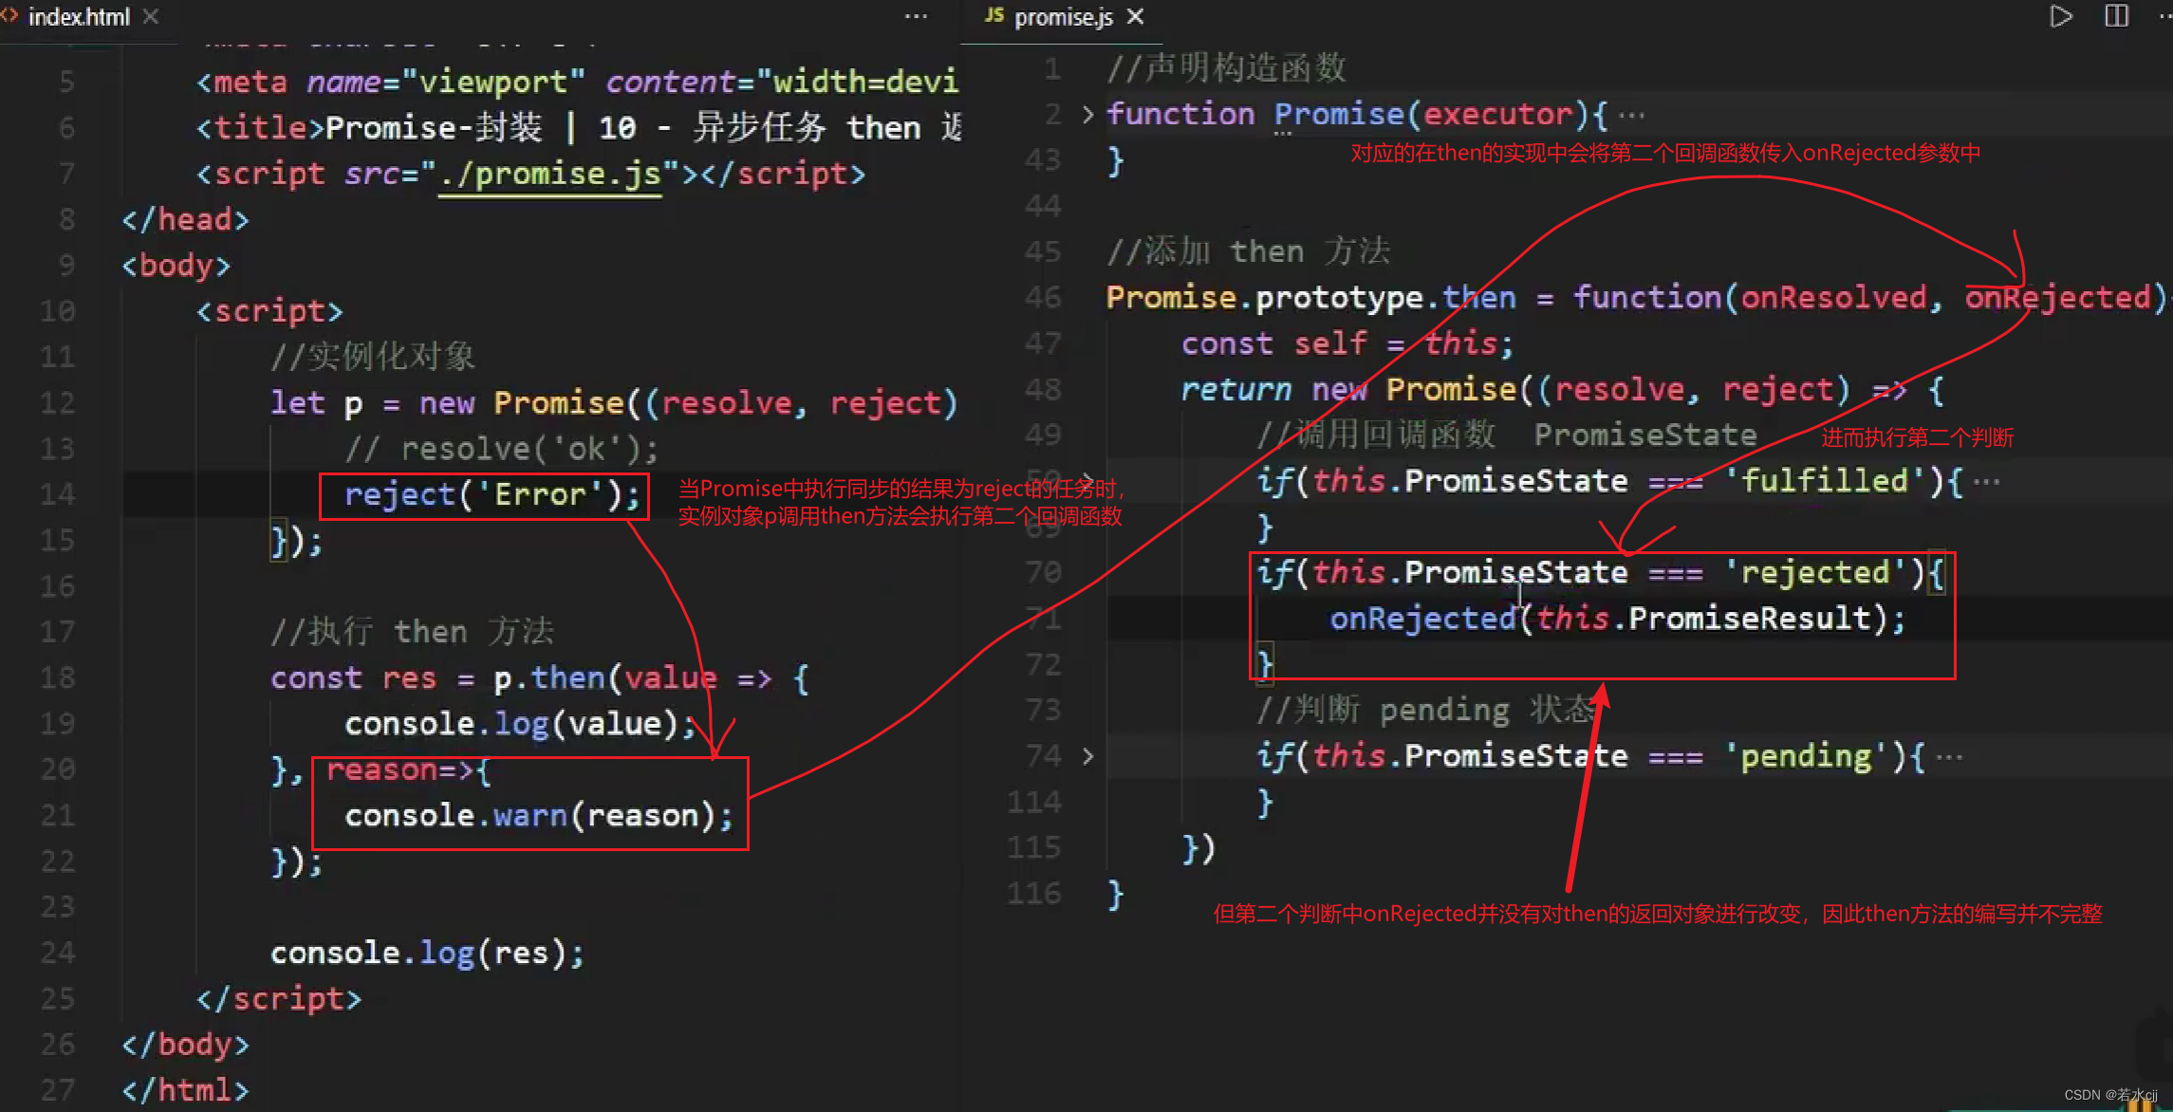Close the index.html tab
This screenshot has width=2173, height=1112.
(151, 17)
